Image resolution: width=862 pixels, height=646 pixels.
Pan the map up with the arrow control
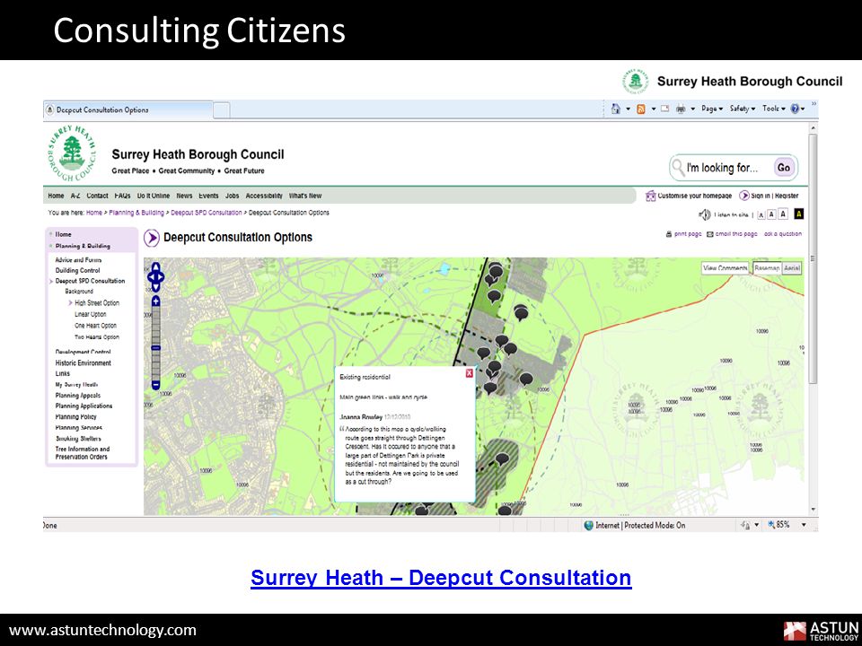click(155, 267)
